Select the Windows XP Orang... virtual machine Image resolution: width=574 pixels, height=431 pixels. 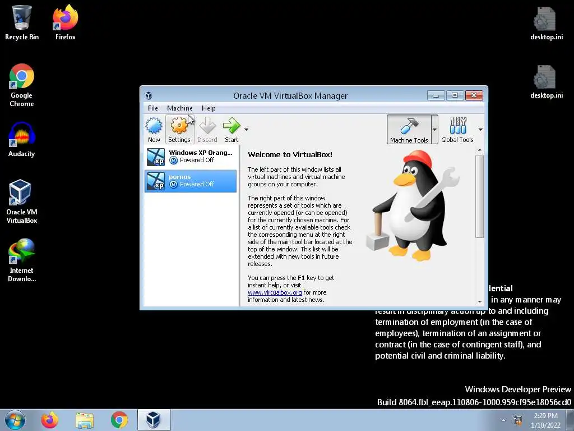(x=191, y=157)
